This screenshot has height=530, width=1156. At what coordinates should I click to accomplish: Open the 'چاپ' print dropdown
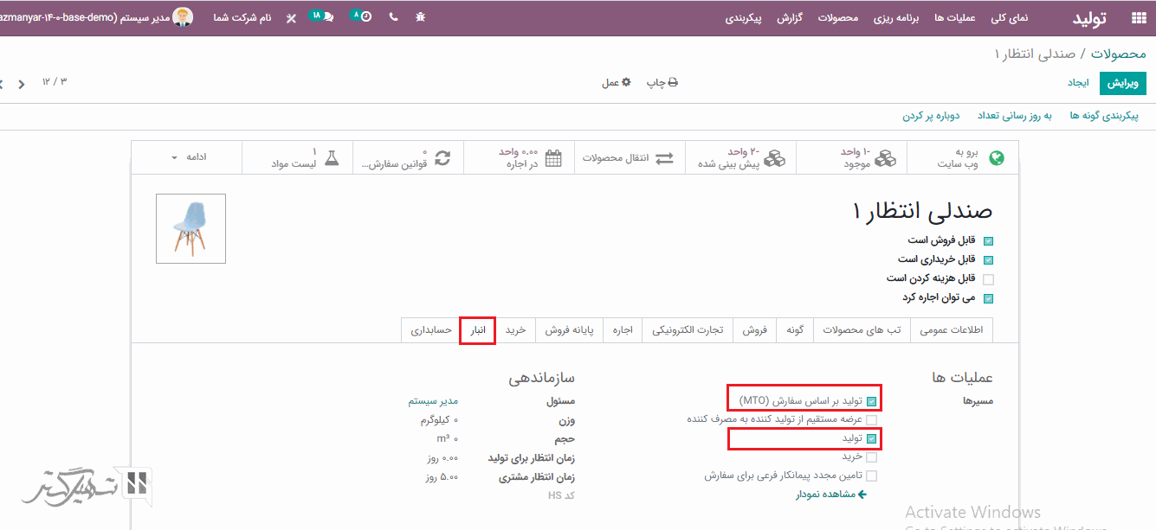click(x=662, y=83)
